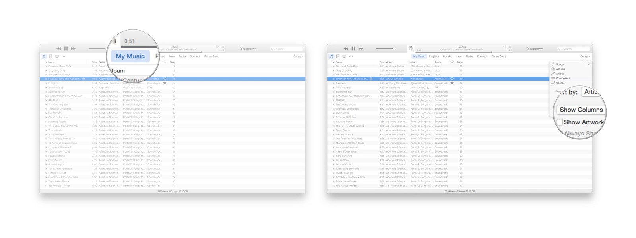Click the search field, left window
Viewport: 636px width, 238px height.
tap(287, 49)
